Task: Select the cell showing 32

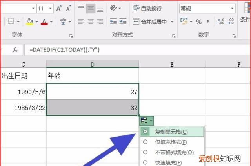Action: click(93, 108)
